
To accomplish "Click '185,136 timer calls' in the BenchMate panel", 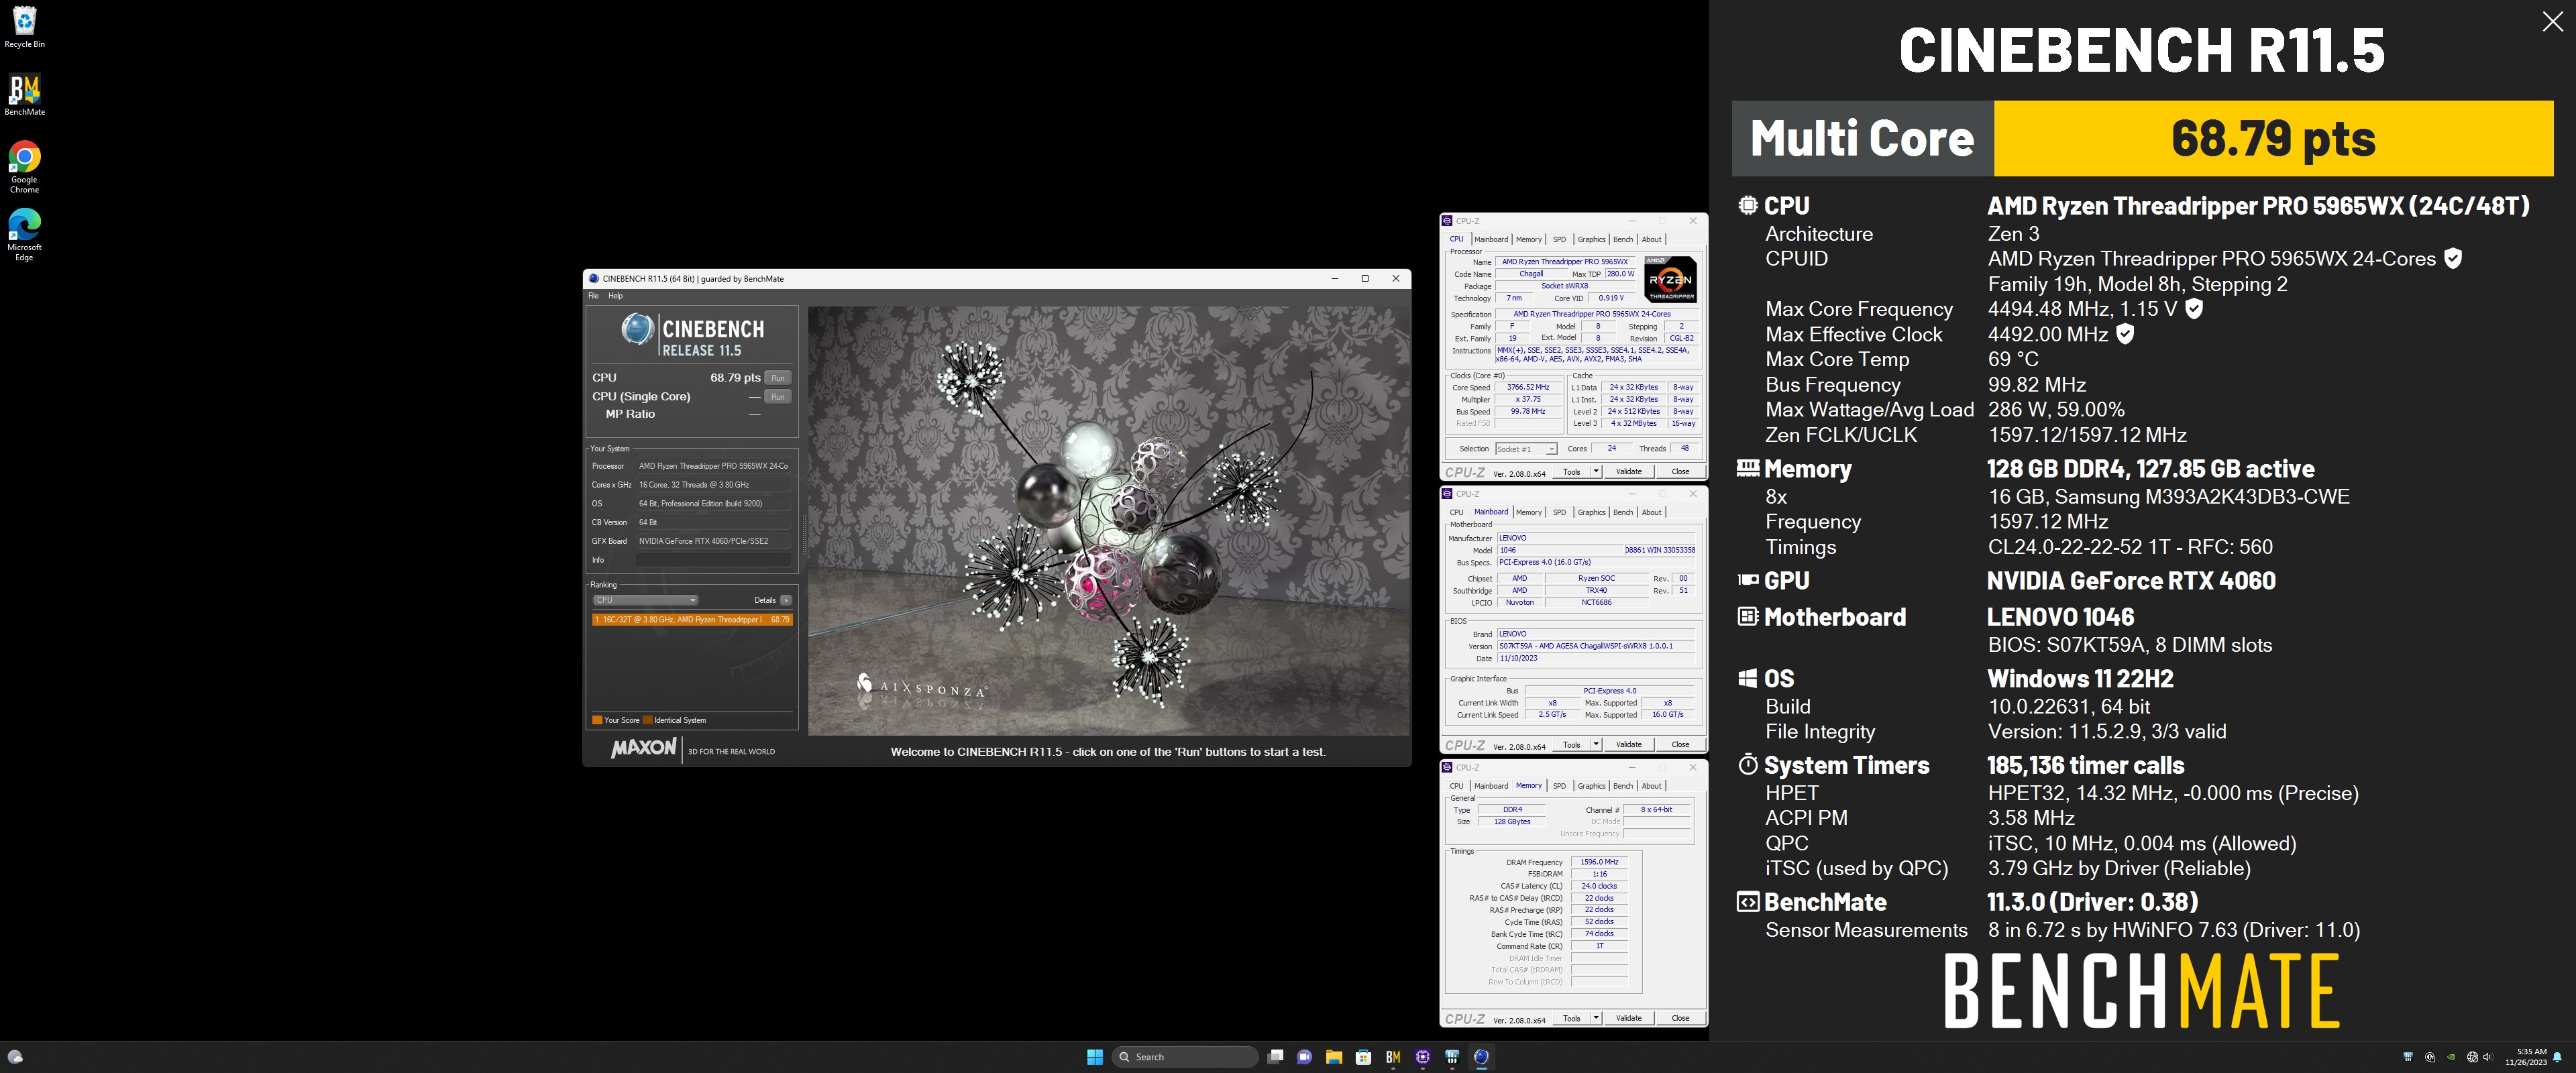I will point(2085,765).
